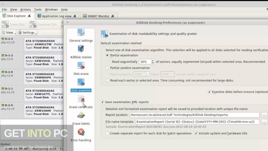
Task: Open the File menu
Action: tap(4, 9)
